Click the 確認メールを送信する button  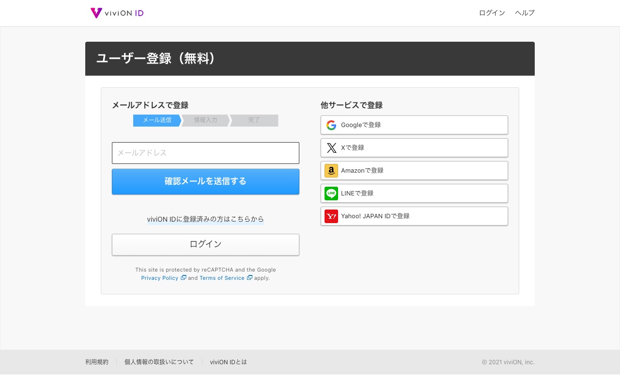click(205, 181)
